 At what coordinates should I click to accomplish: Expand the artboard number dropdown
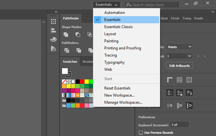pos(190,56)
